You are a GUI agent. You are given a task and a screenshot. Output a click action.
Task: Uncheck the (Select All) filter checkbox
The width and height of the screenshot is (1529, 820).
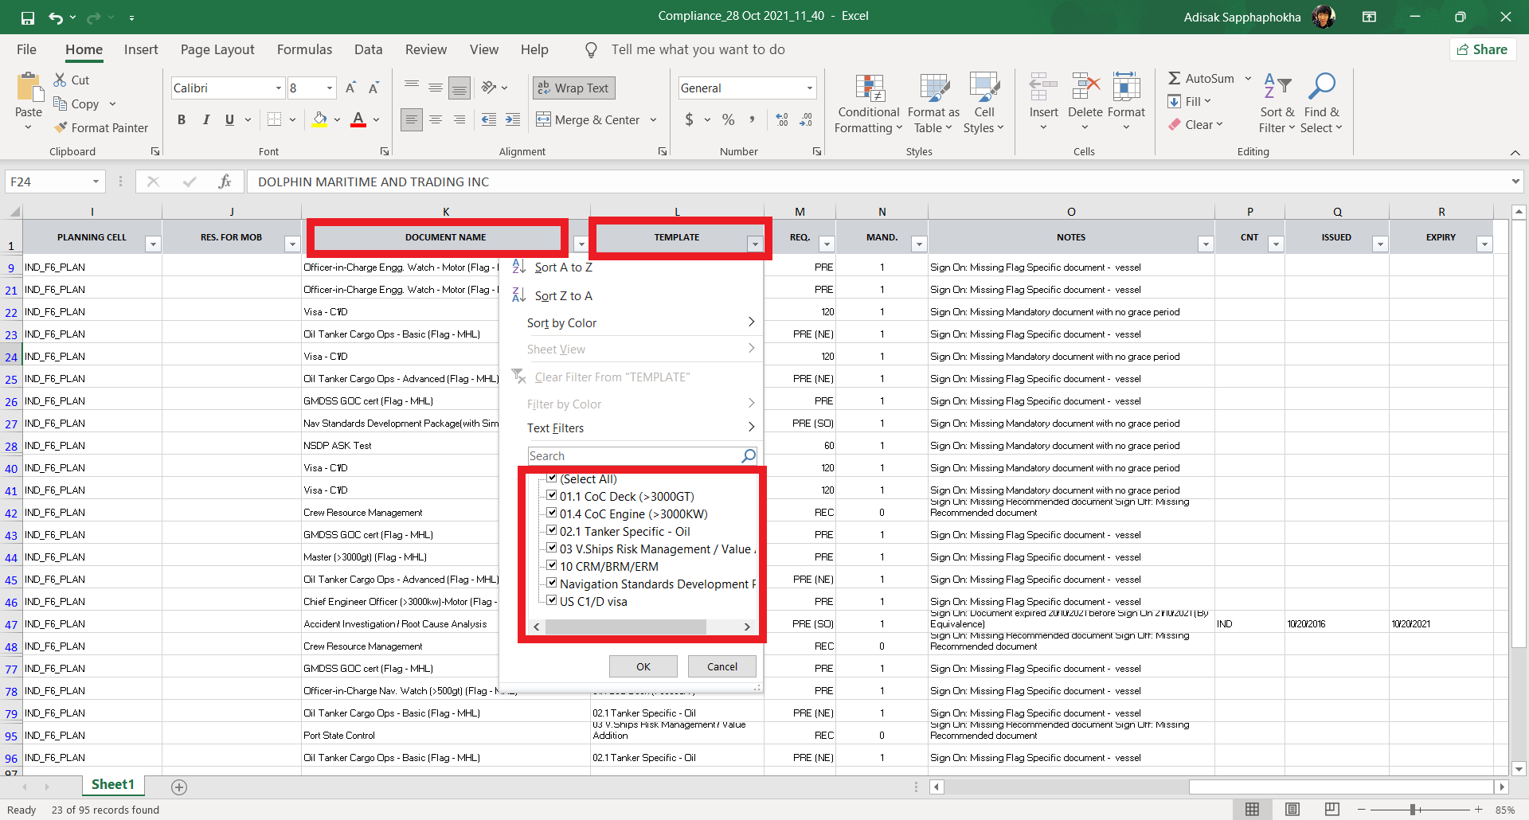552,478
